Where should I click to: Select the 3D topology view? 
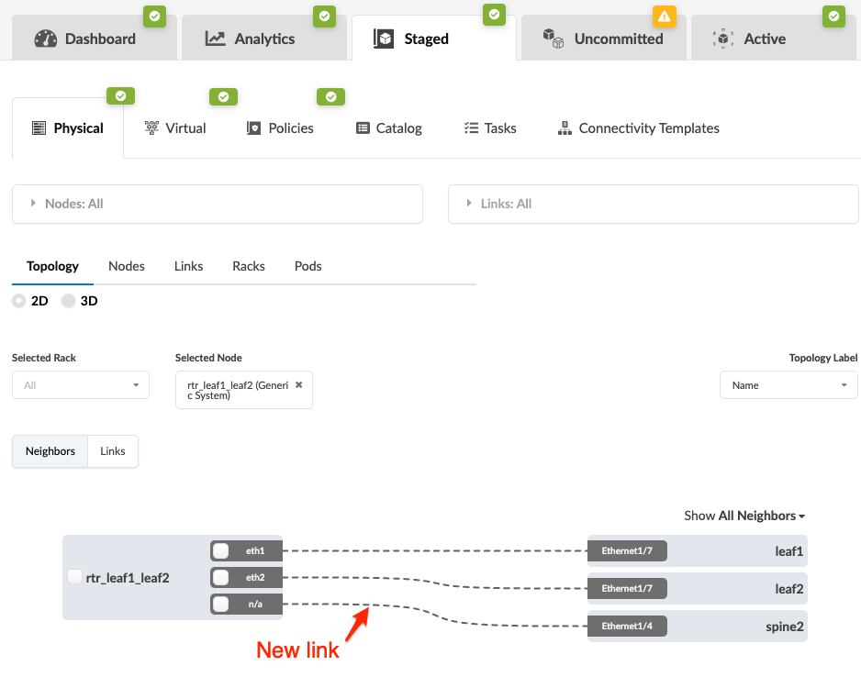point(69,301)
